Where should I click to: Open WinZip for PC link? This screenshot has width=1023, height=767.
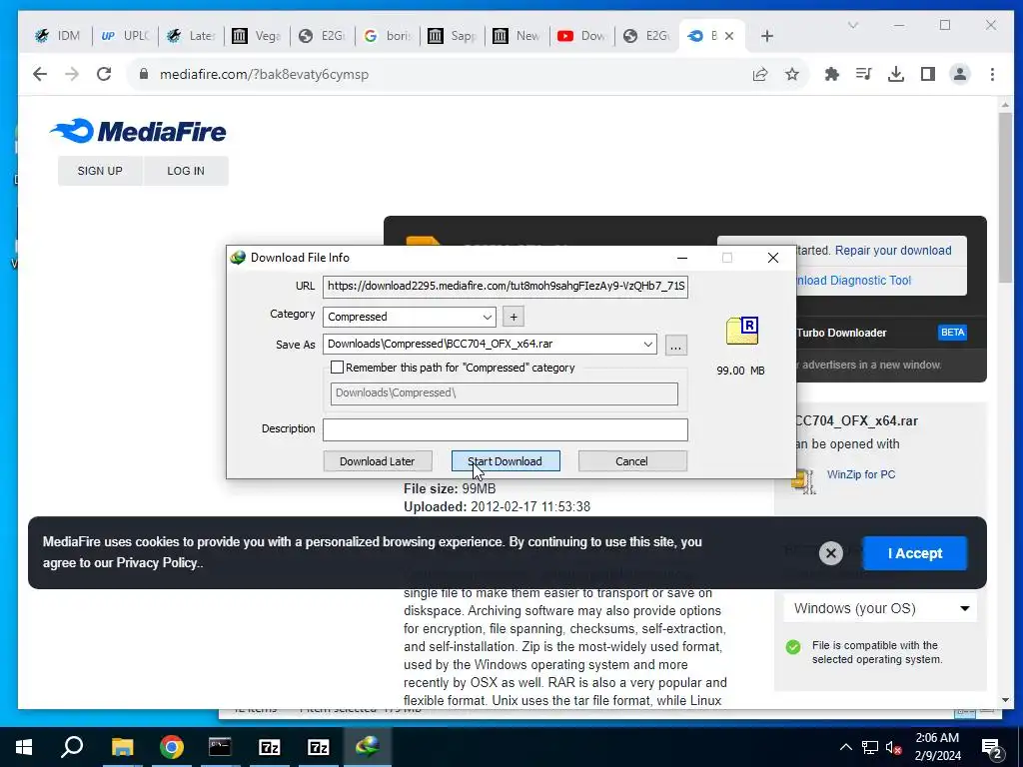click(860, 474)
